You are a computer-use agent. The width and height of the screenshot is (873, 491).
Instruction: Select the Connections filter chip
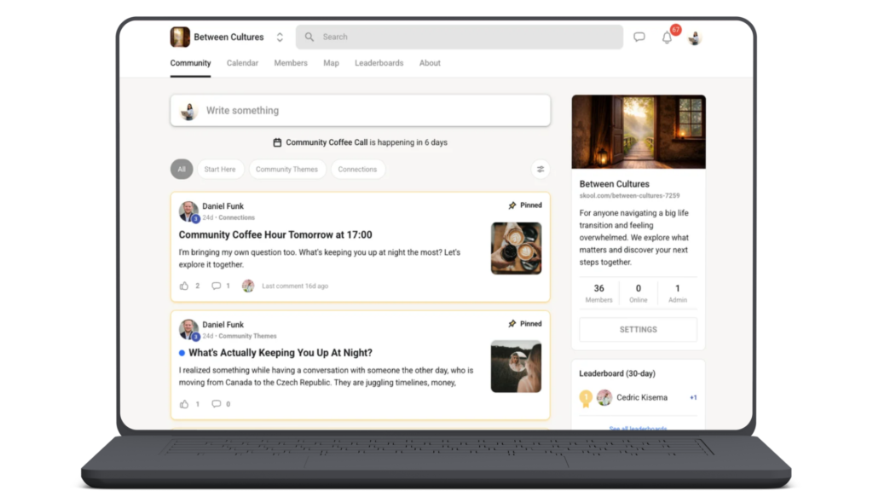357,170
